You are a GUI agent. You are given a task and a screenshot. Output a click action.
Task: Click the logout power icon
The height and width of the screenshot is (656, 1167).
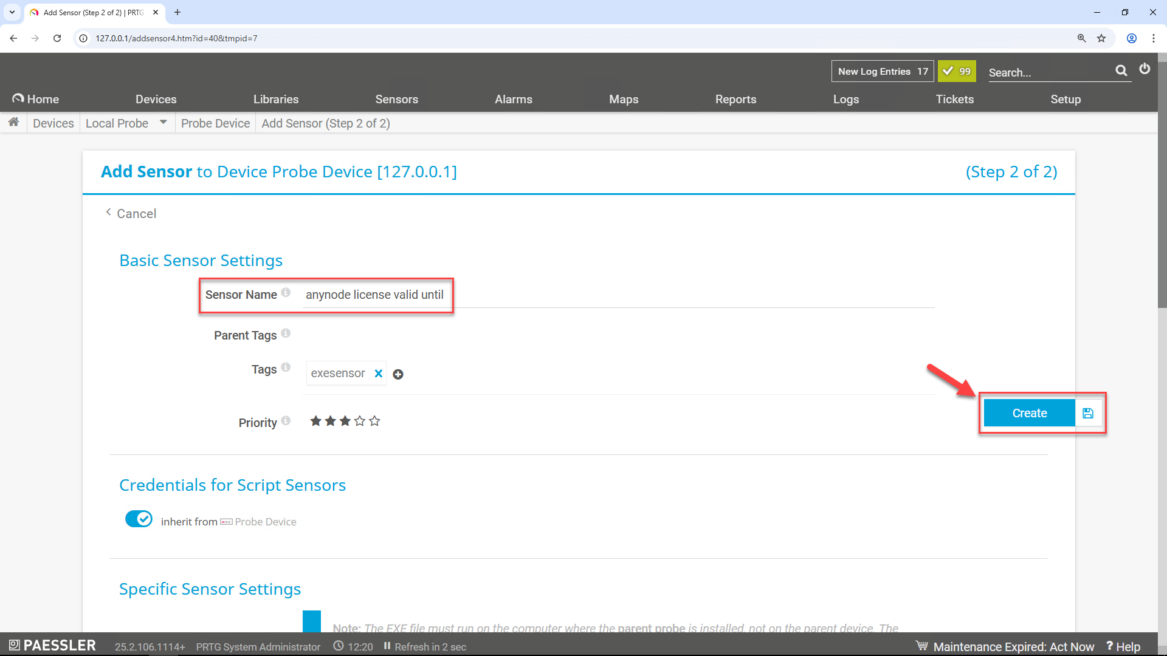[1145, 69]
